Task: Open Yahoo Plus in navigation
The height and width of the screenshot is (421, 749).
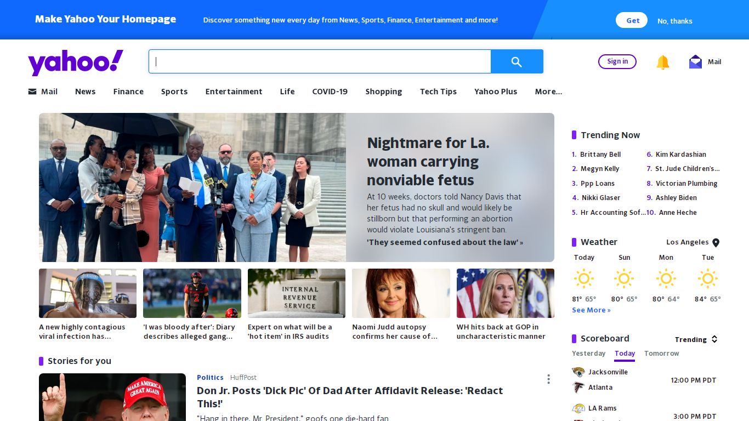Action: (x=496, y=92)
